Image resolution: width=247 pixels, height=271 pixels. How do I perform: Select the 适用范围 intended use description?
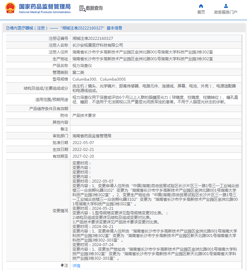click(155, 99)
